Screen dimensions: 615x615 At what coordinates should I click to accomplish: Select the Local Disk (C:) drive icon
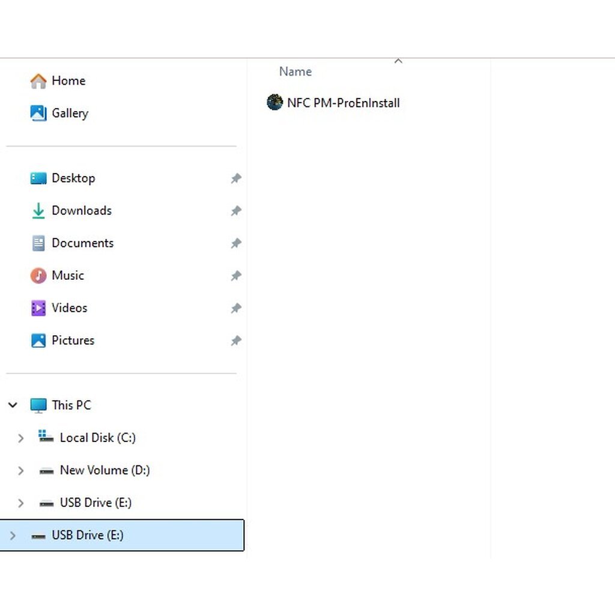(x=46, y=437)
